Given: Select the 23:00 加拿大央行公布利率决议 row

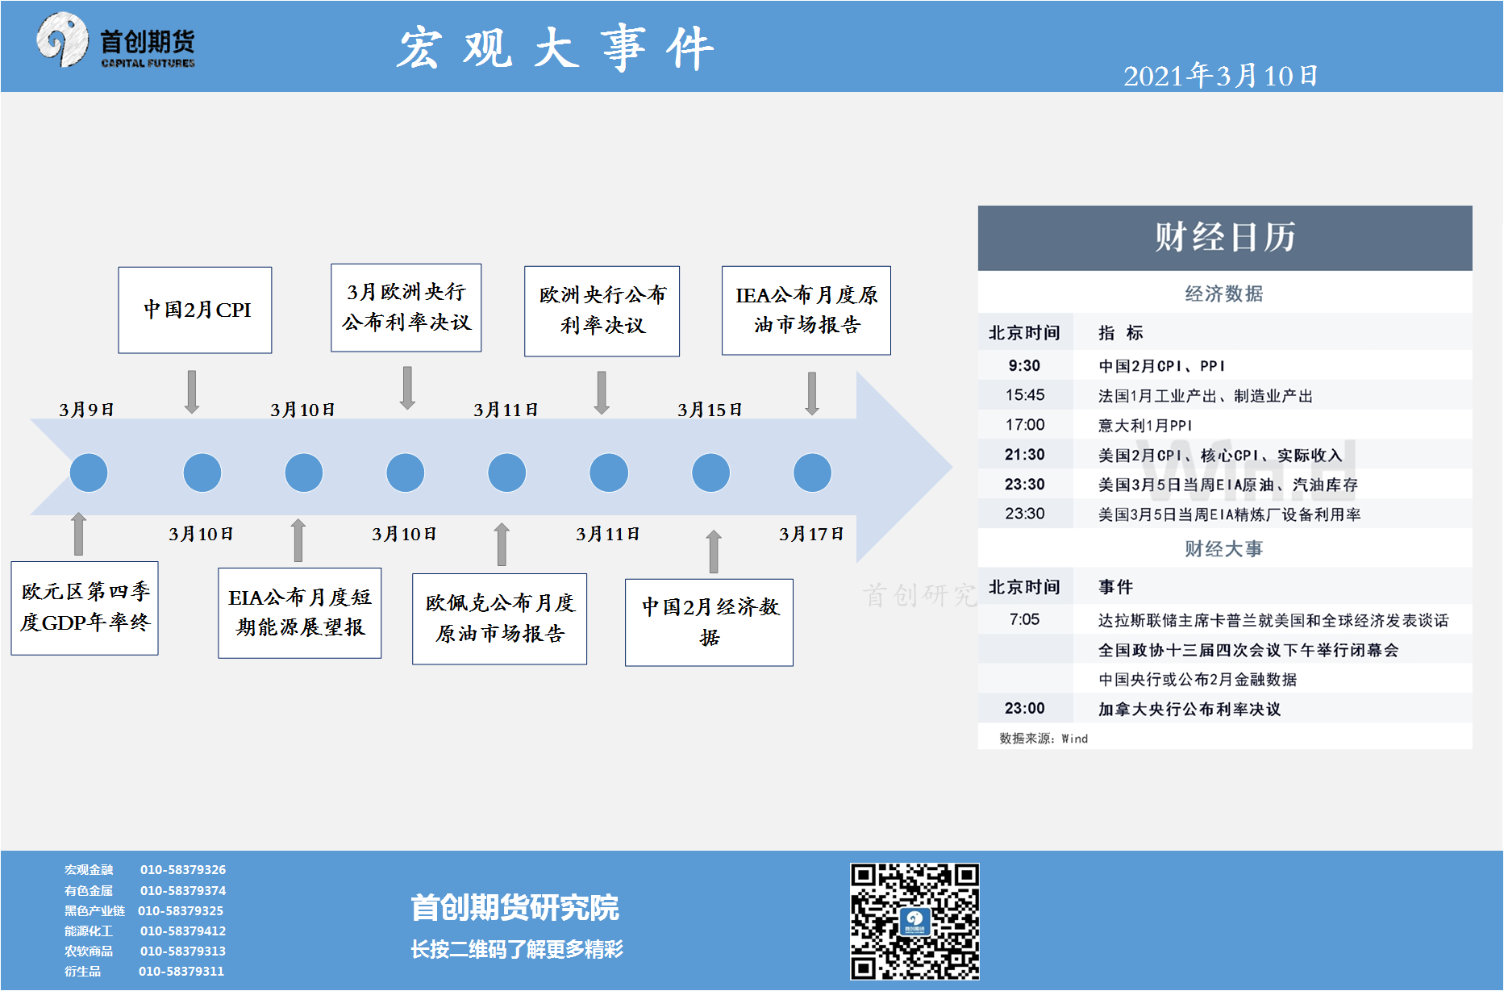Looking at the screenshot, I should coord(1224,709).
